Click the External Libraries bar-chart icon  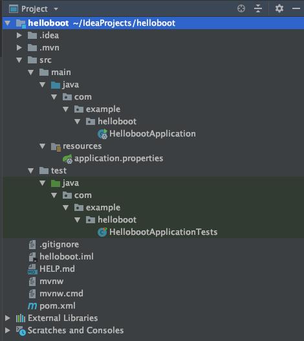(21, 318)
